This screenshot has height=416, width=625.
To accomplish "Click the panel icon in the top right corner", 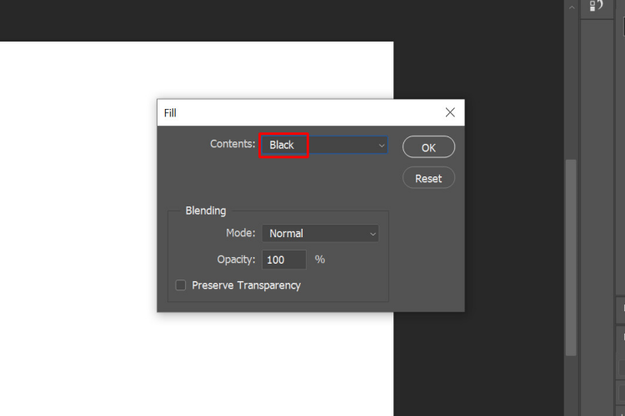I will pyautogui.click(x=597, y=6).
